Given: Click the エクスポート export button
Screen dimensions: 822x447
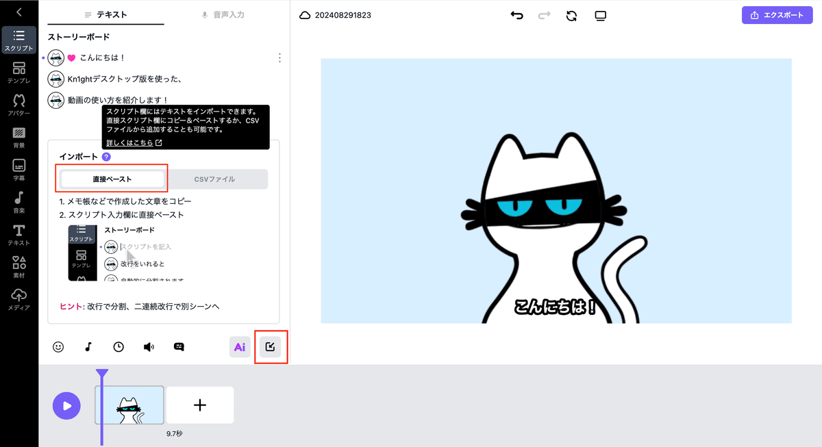Looking at the screenshot, I should [x=777, y=15].
